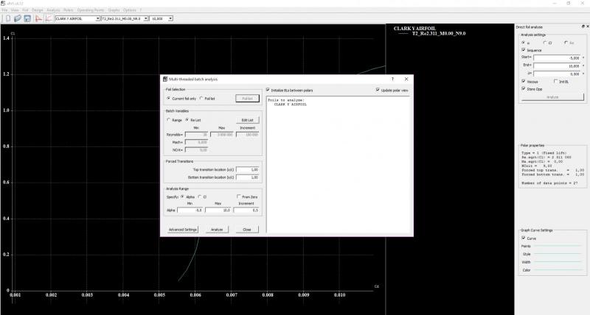Enable the From Zero checkbox

point(237,197)
